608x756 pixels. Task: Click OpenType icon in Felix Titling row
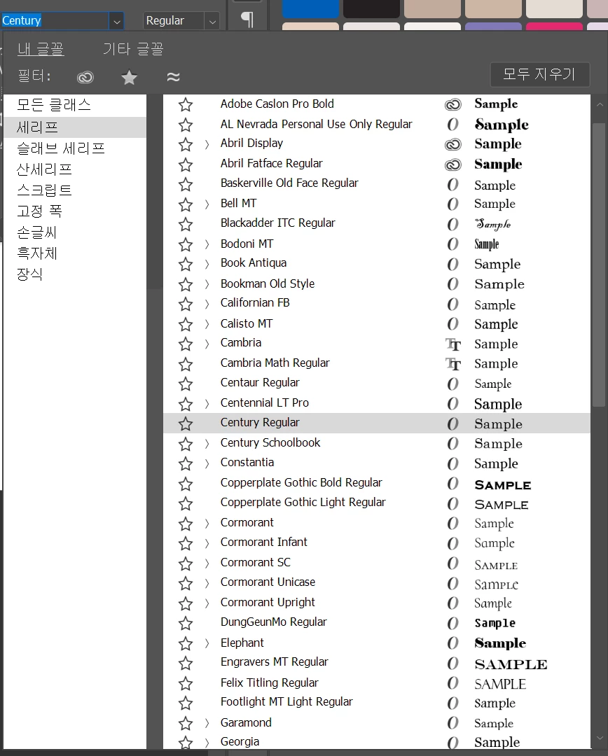pos(452,683)
